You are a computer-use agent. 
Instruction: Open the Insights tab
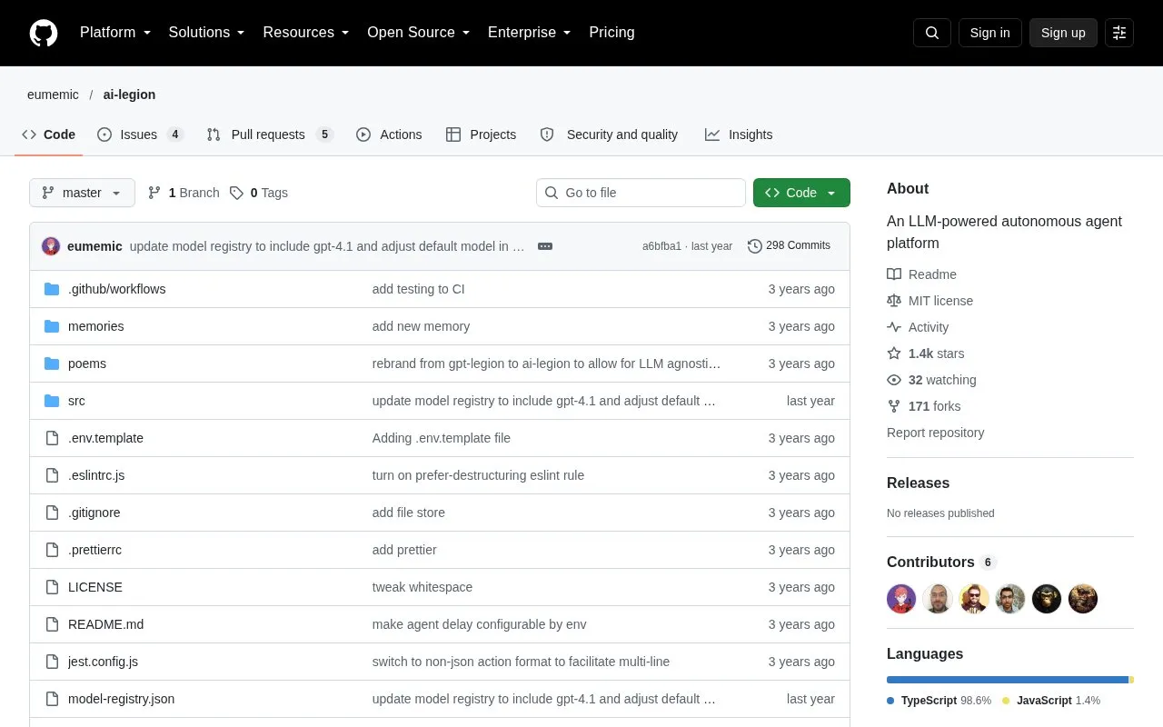[x=739, y=134]
